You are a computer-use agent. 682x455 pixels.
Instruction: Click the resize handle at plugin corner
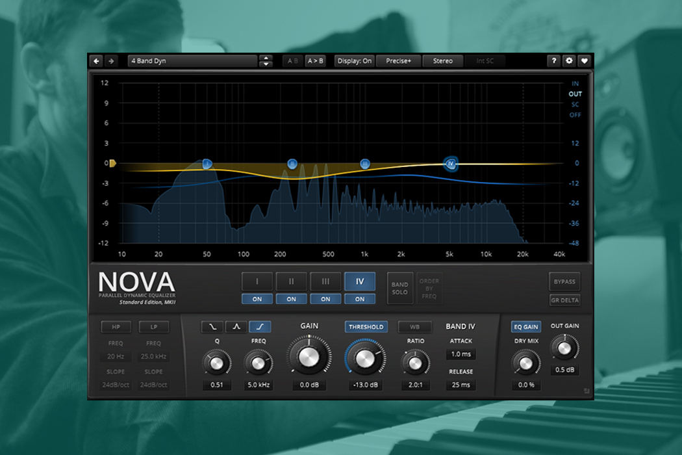pos(587,391)
